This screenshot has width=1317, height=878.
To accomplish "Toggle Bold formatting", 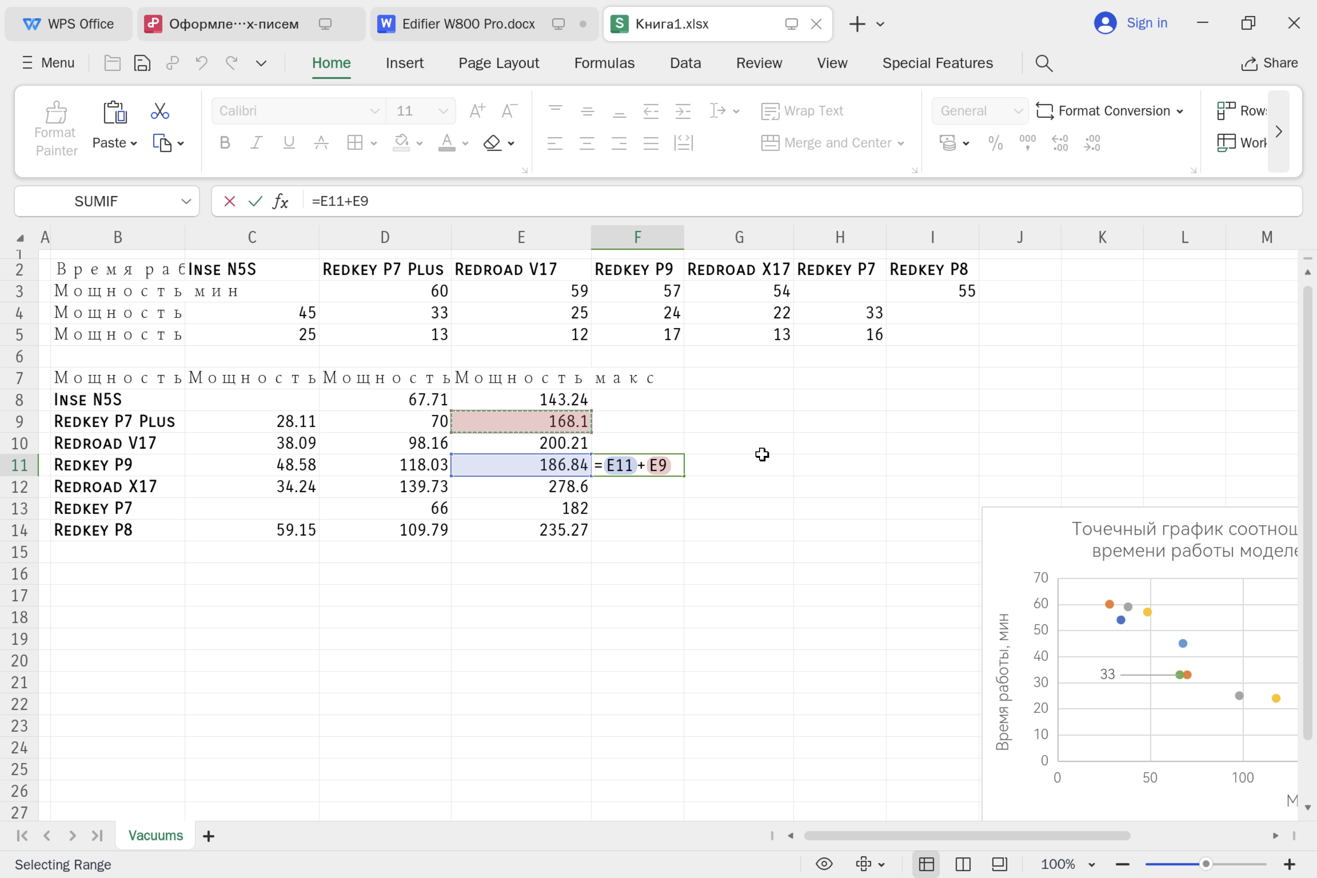I will pyautogui.click(x=225, y=143).
